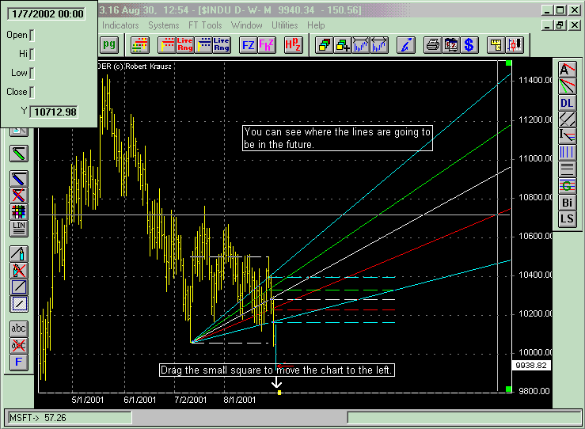Image resolution: width=585 pixels, height=429 pixels.
Task: Select the DL tool in right panel
Action: 567,103
